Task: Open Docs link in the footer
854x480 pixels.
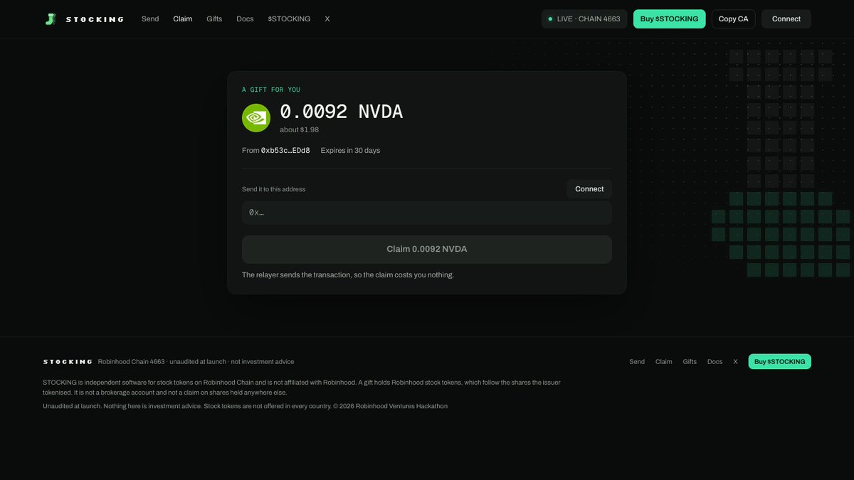Action: [715, 362]
